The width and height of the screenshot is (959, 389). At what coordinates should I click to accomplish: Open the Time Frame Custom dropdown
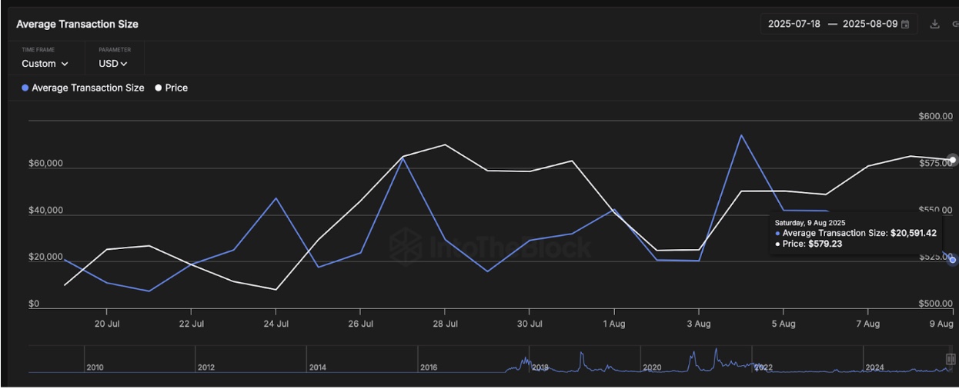point(45,64)
